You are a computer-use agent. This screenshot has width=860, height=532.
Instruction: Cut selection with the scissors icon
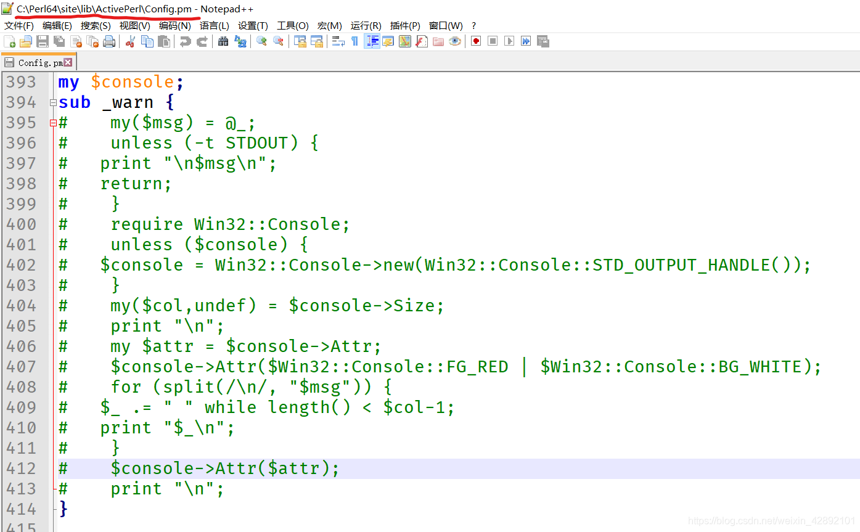(130, 41)
